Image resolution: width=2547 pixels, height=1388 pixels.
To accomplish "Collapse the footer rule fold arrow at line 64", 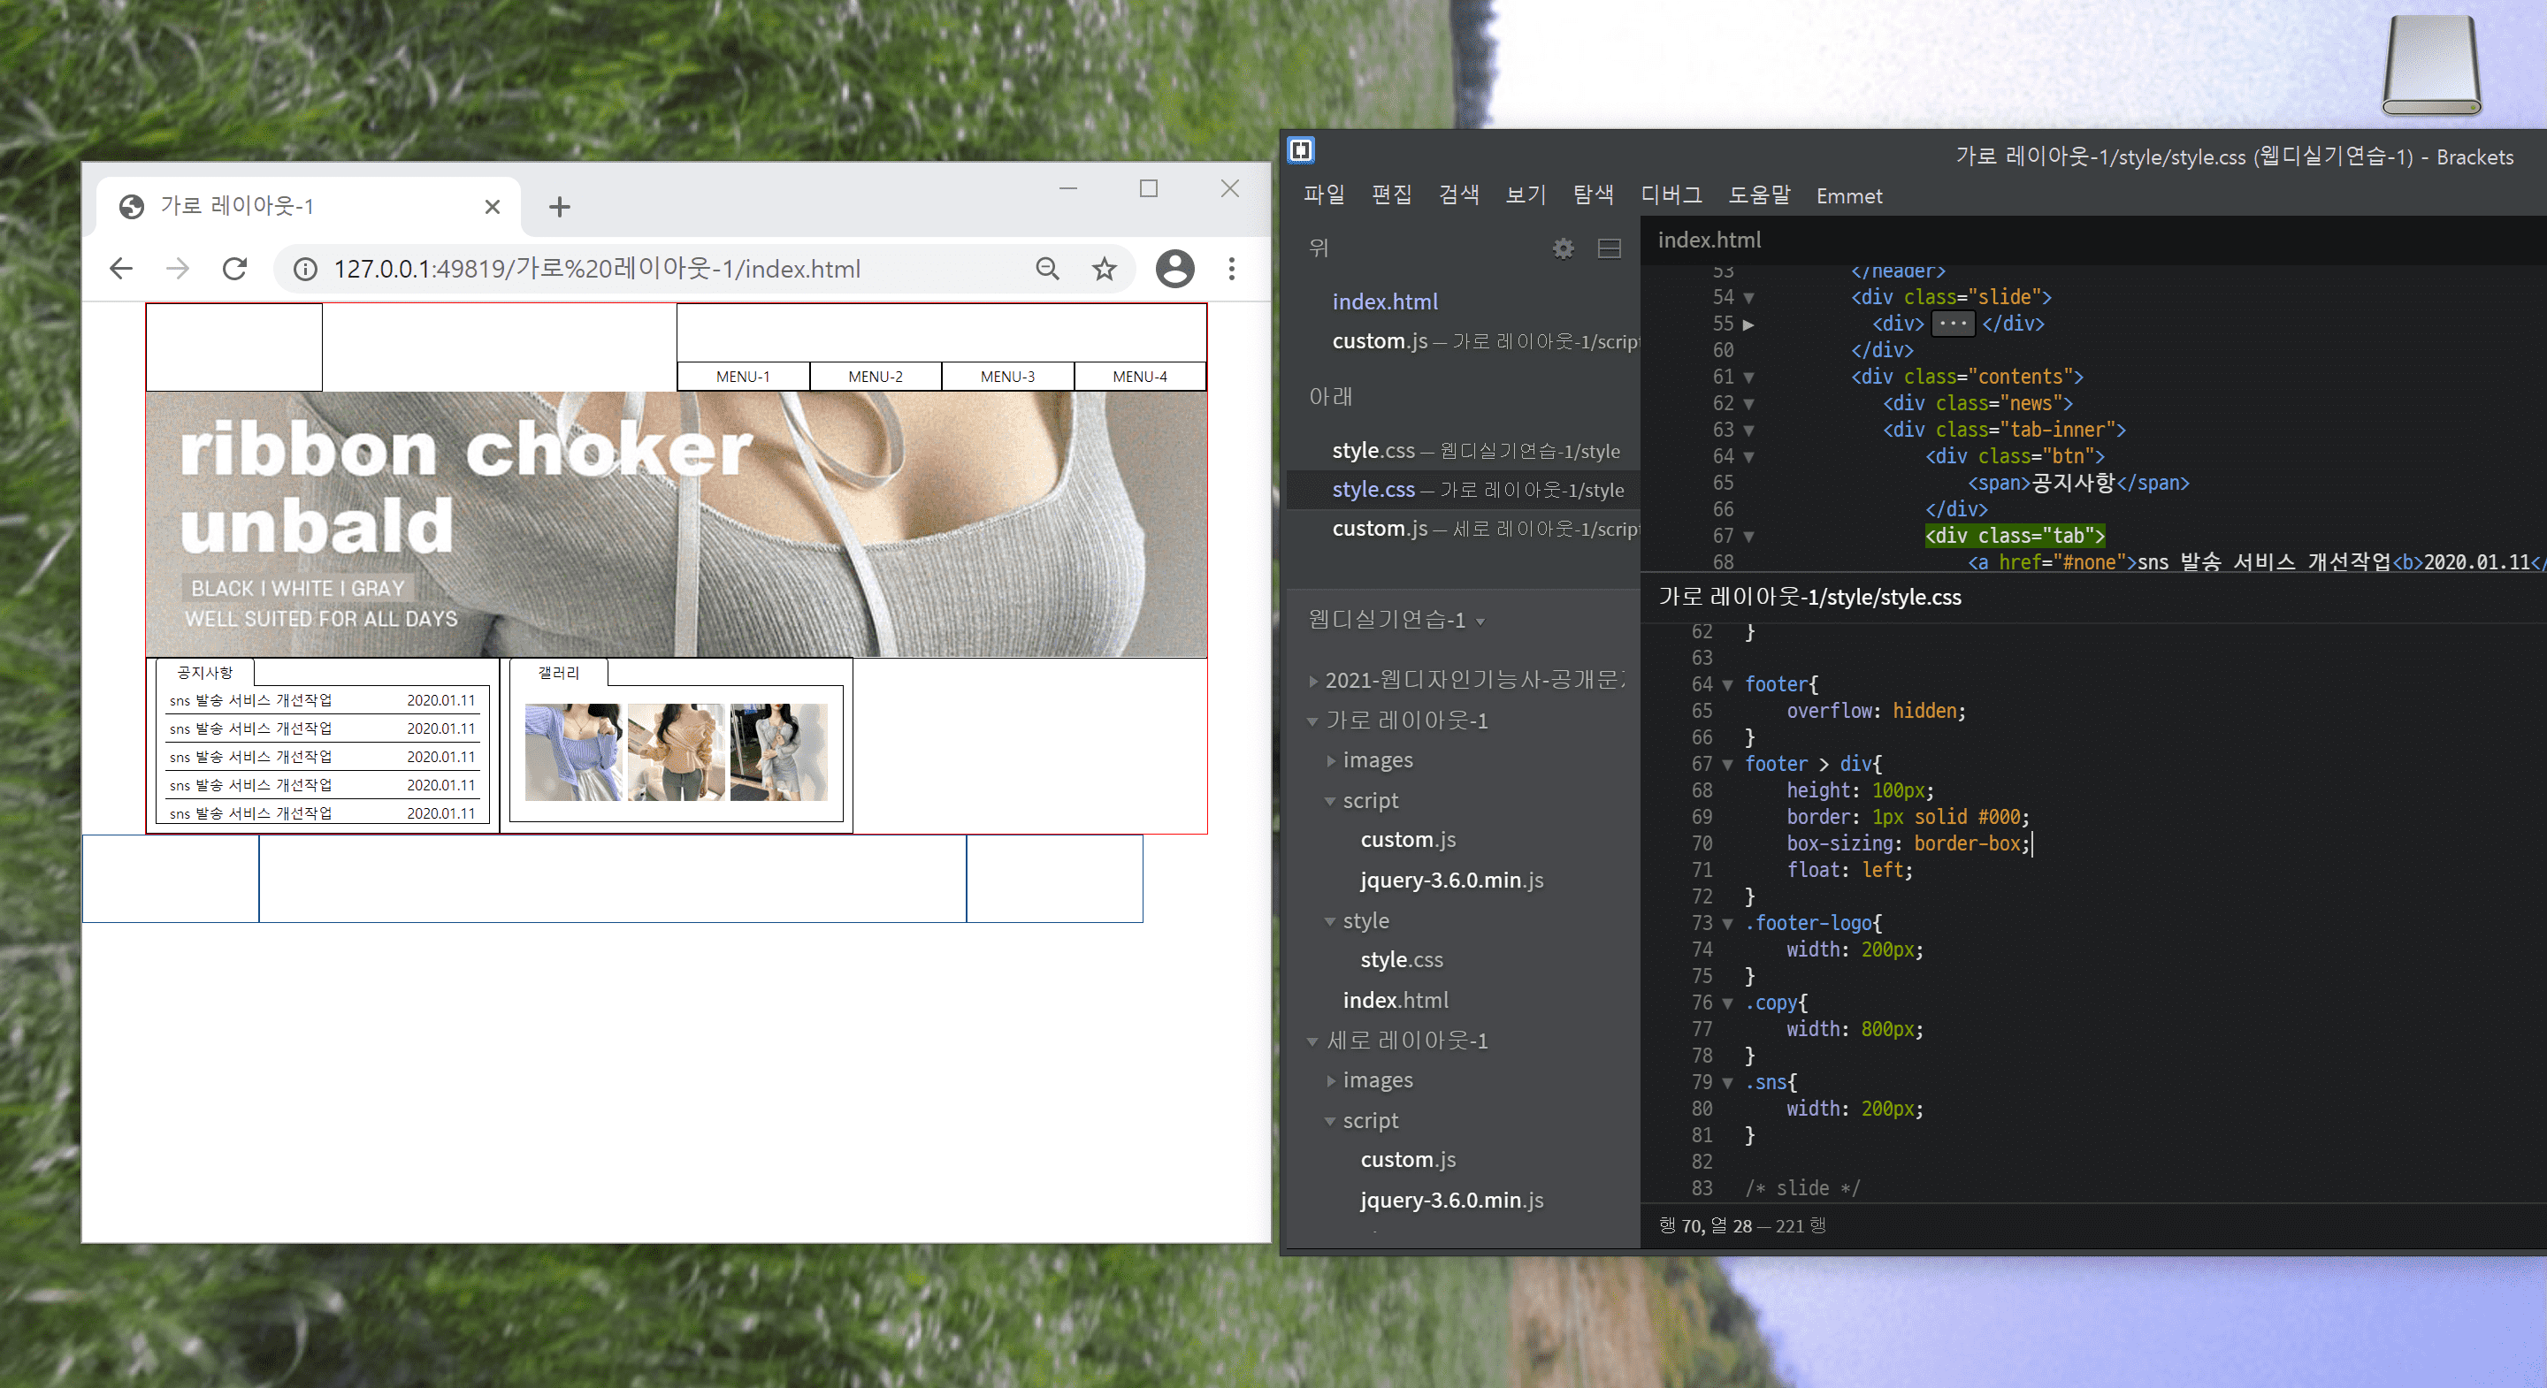I will click(x=1727, y=685).
